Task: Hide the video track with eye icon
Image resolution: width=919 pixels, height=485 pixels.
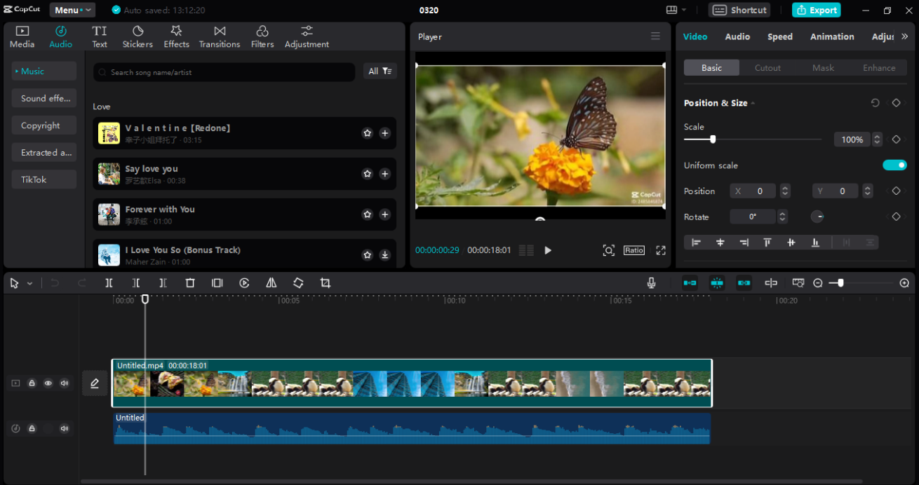Action: pyautogui.click(x=48, y=383)
